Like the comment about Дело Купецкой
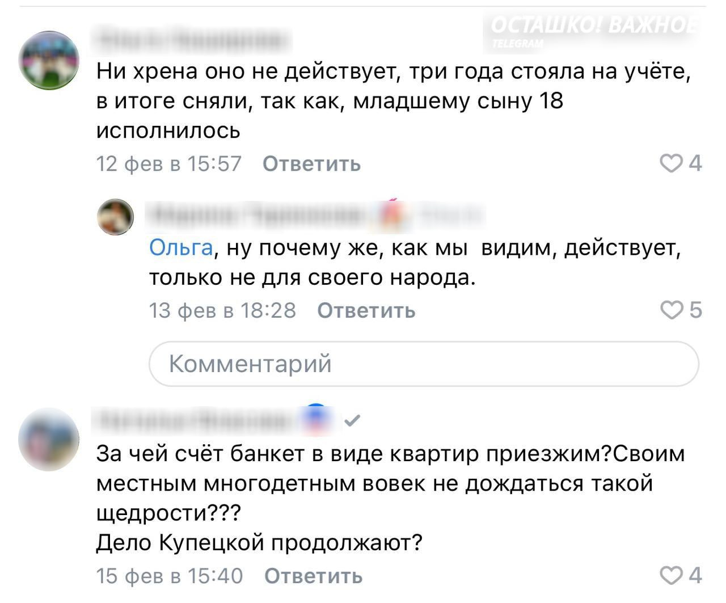The height and width of the screenshot is (603, 726). click(x=673, y=576)
